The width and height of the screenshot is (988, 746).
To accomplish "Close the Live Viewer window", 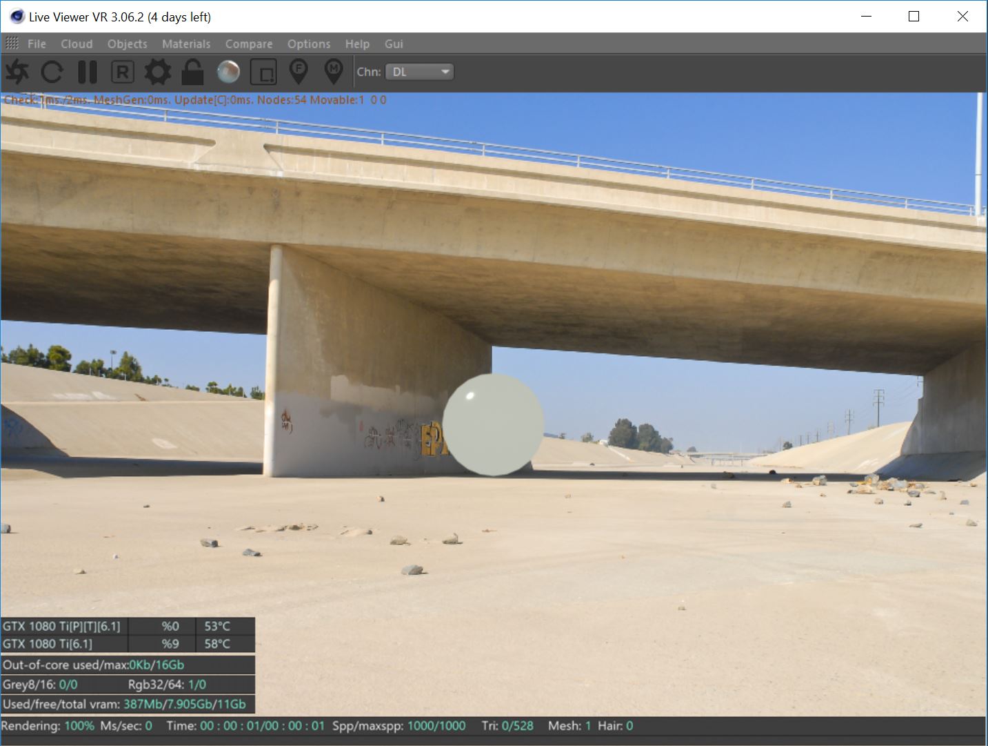I will (962, 17).
